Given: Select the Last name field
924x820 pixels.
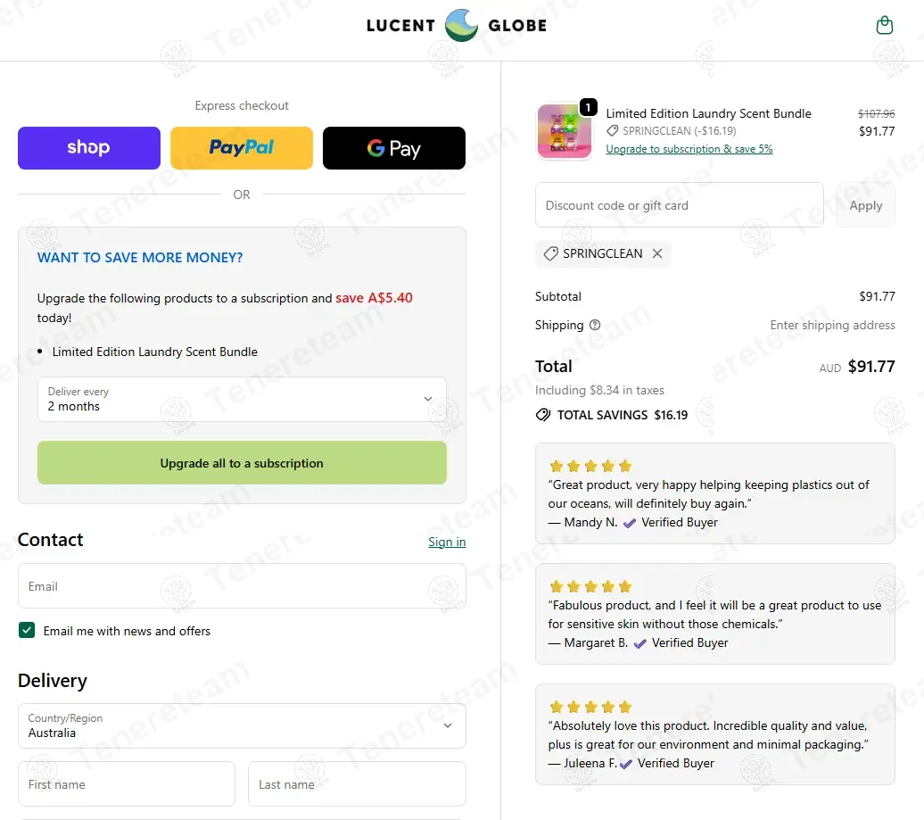Looking at the screenshot, I should (x=357, y=784).
